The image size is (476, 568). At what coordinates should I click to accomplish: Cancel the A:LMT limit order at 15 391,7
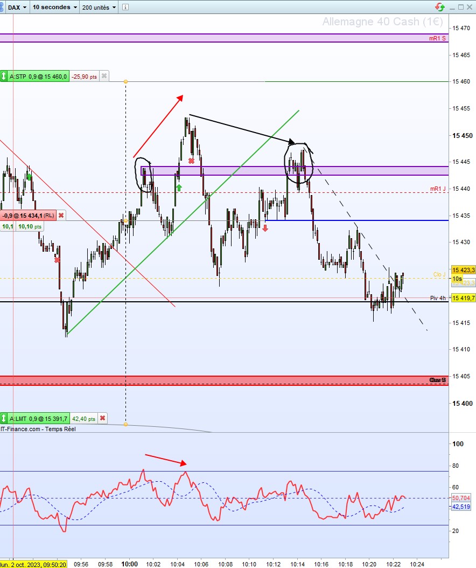click(103, 418)
